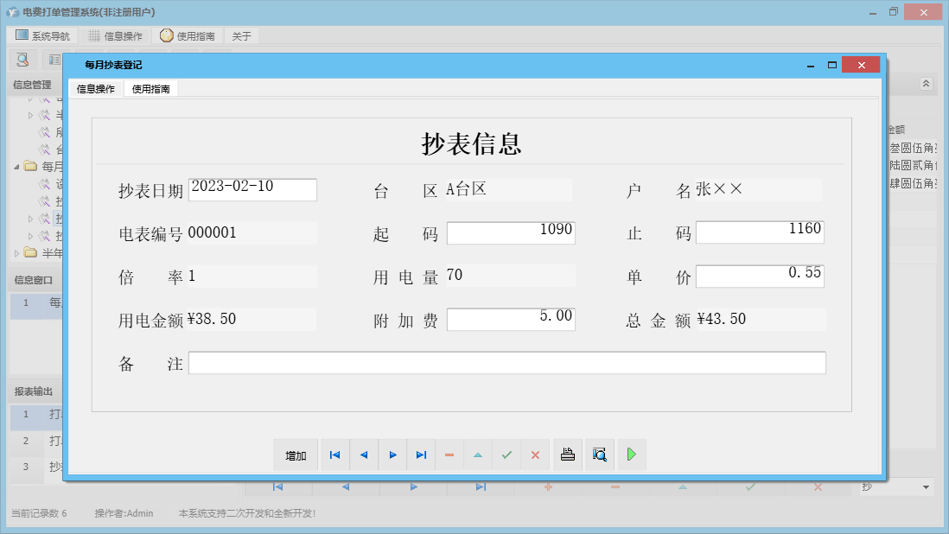Run the report with the green arrow icon
Screen dimensions: 949x534
click(x=632, y=455)
